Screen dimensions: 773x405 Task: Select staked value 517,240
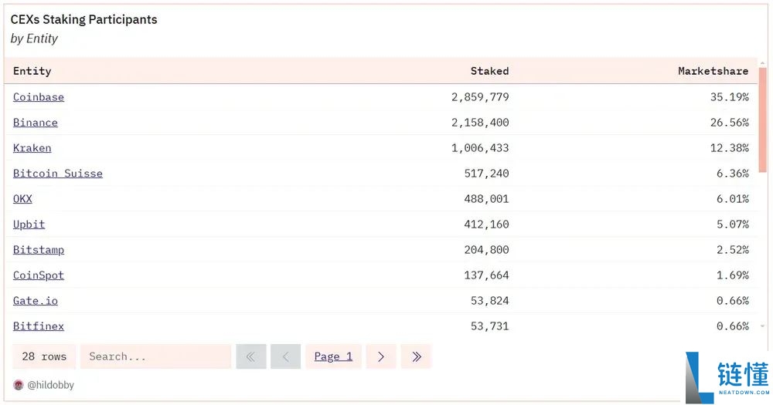click(486, 174)
